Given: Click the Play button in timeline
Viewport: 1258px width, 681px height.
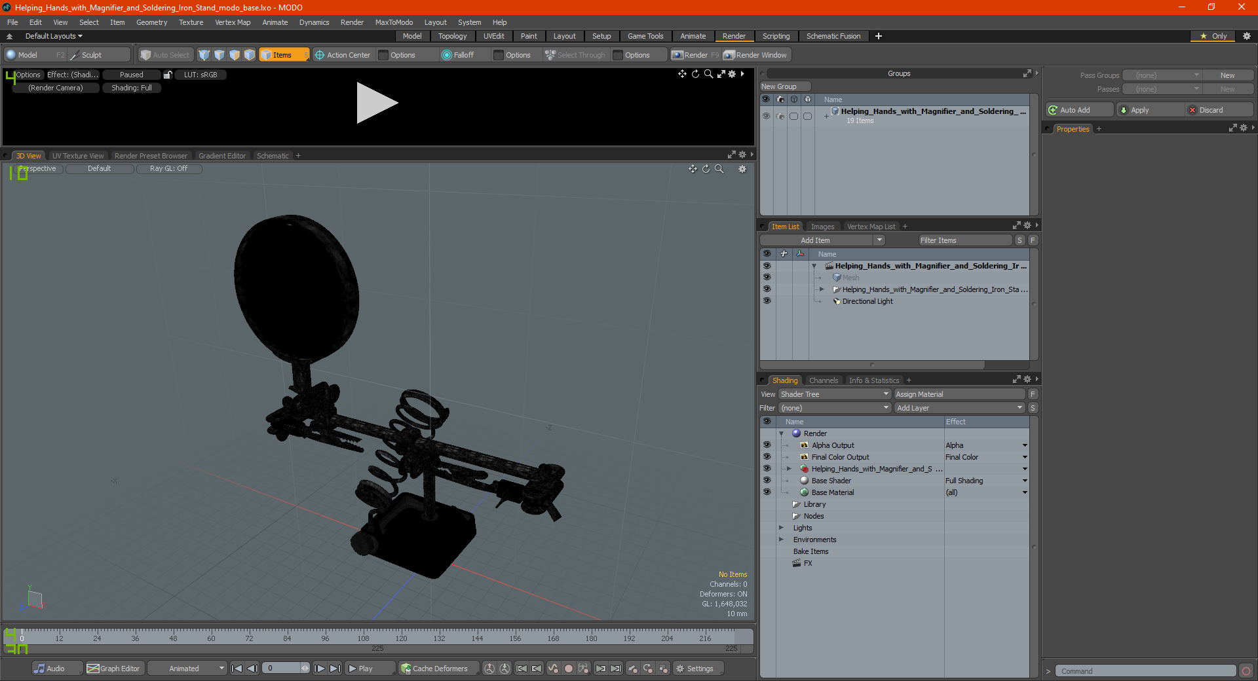Looking at the screenshot, I should (369, 669).
